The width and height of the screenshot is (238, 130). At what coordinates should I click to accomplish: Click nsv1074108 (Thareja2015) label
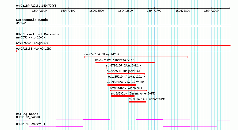(114, 60)
